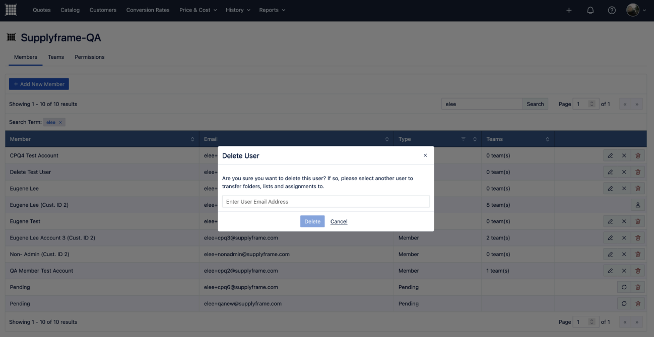Viewport: 654px width, 337px height.
Task: Open the Type column filter
Action: click(x=463, y=139)
